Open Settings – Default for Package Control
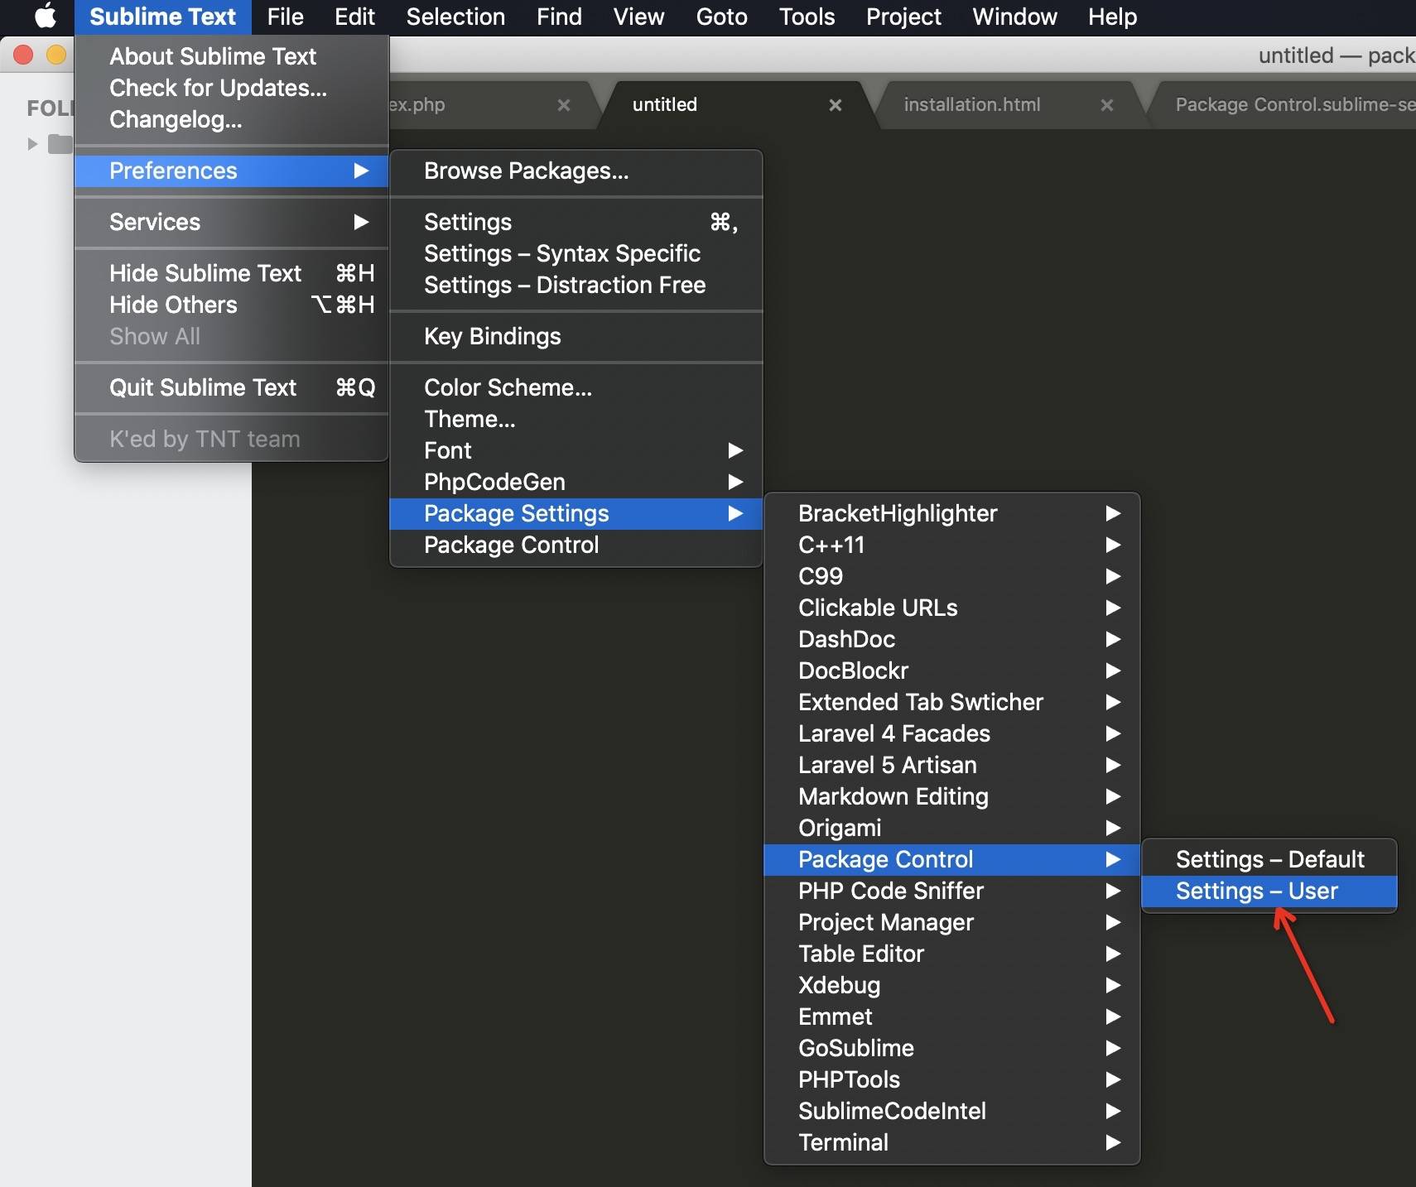 (1269, 859)
